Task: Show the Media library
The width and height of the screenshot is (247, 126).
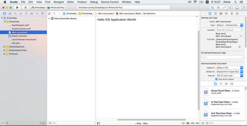Action: click(231, 84)
